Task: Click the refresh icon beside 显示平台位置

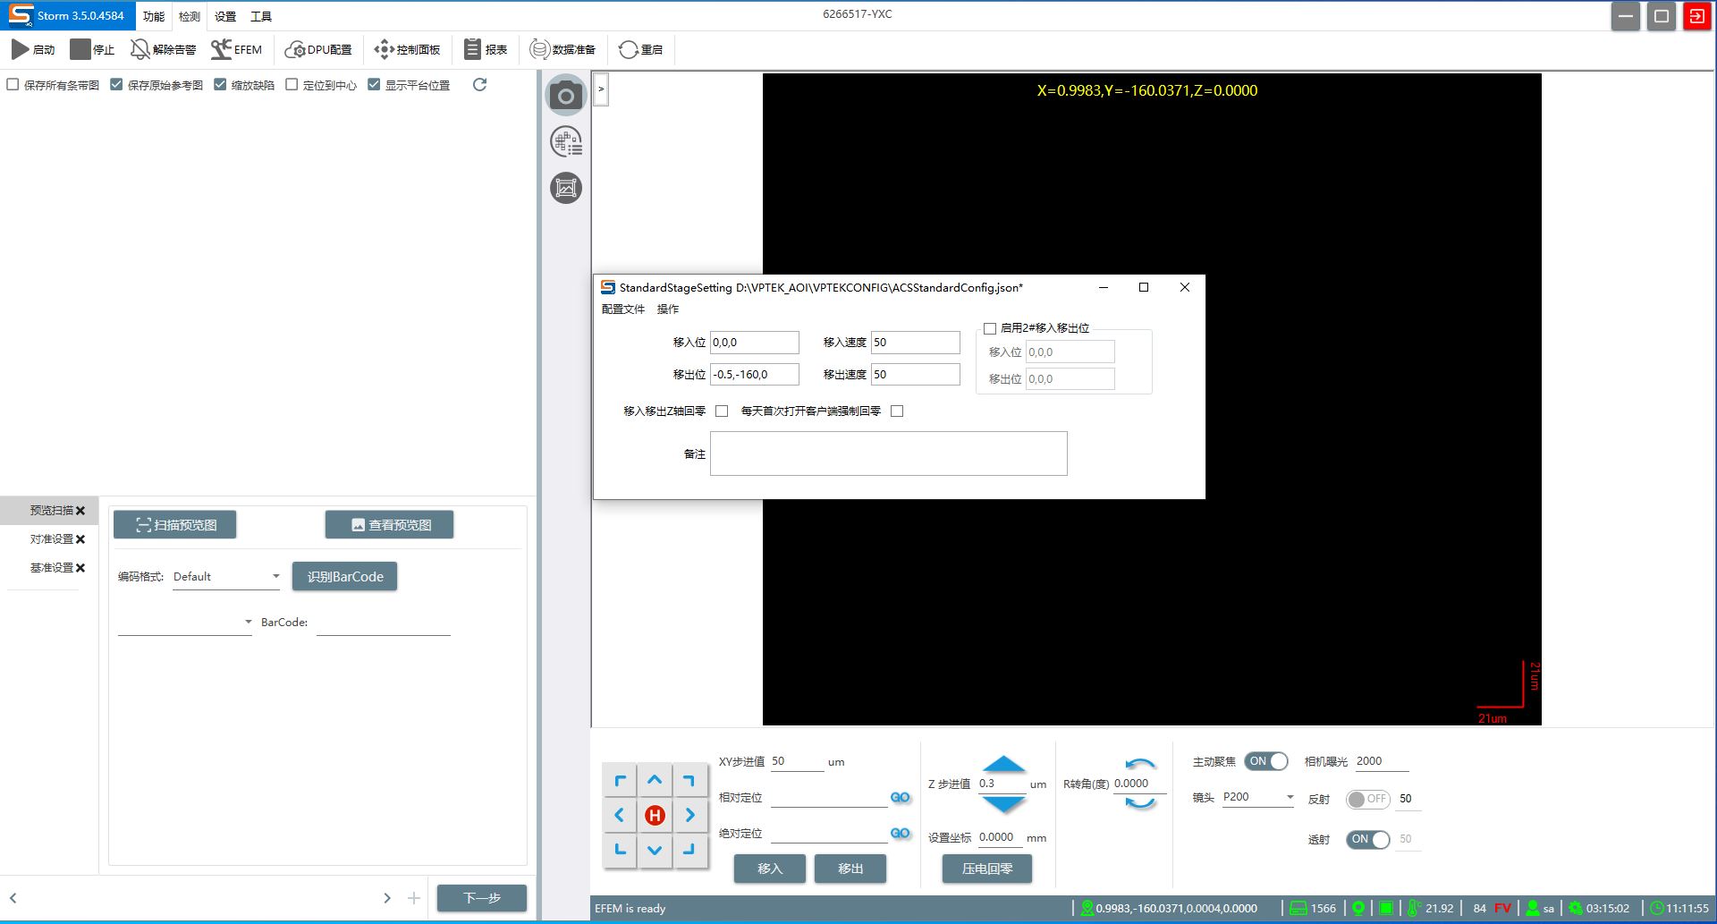Action: (x=480, y=85)
